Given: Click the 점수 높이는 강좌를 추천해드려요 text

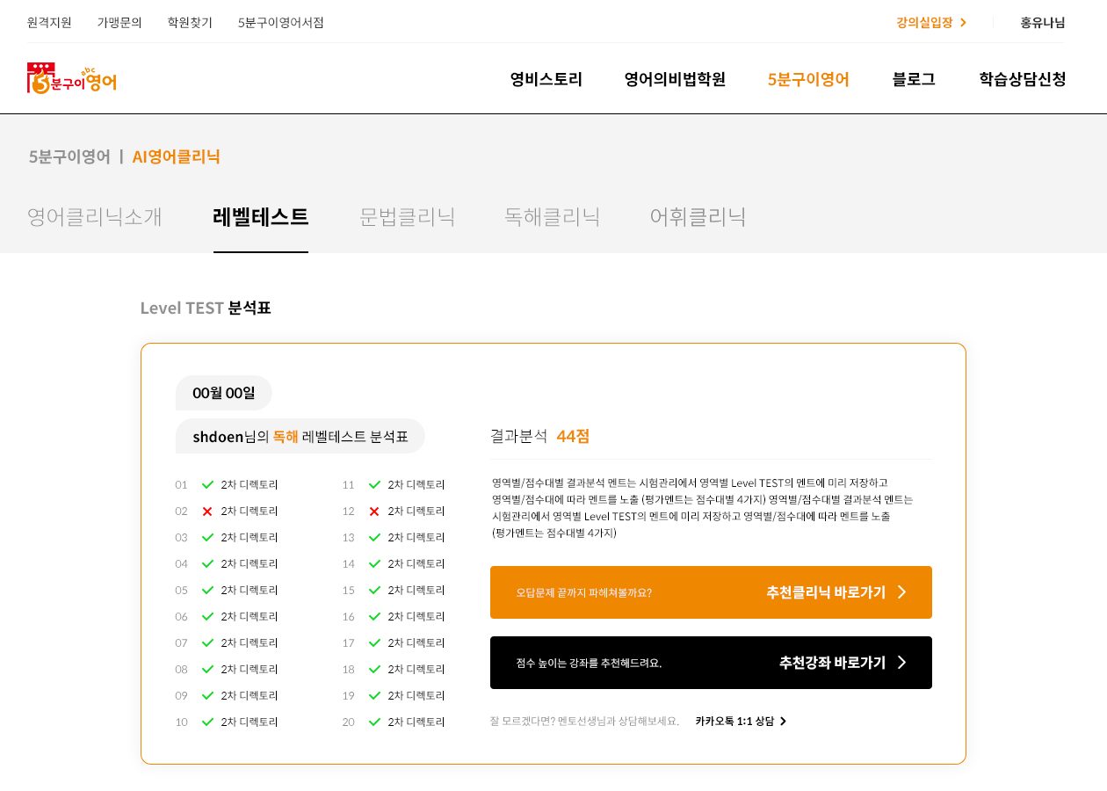Looking at the screenshot, I should coord(589,663).
